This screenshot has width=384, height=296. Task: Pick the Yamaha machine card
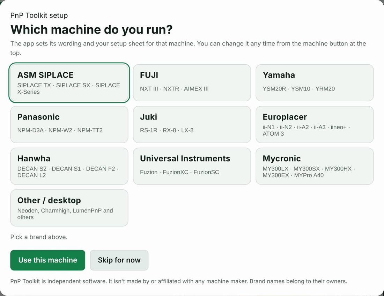click(315, 82)
